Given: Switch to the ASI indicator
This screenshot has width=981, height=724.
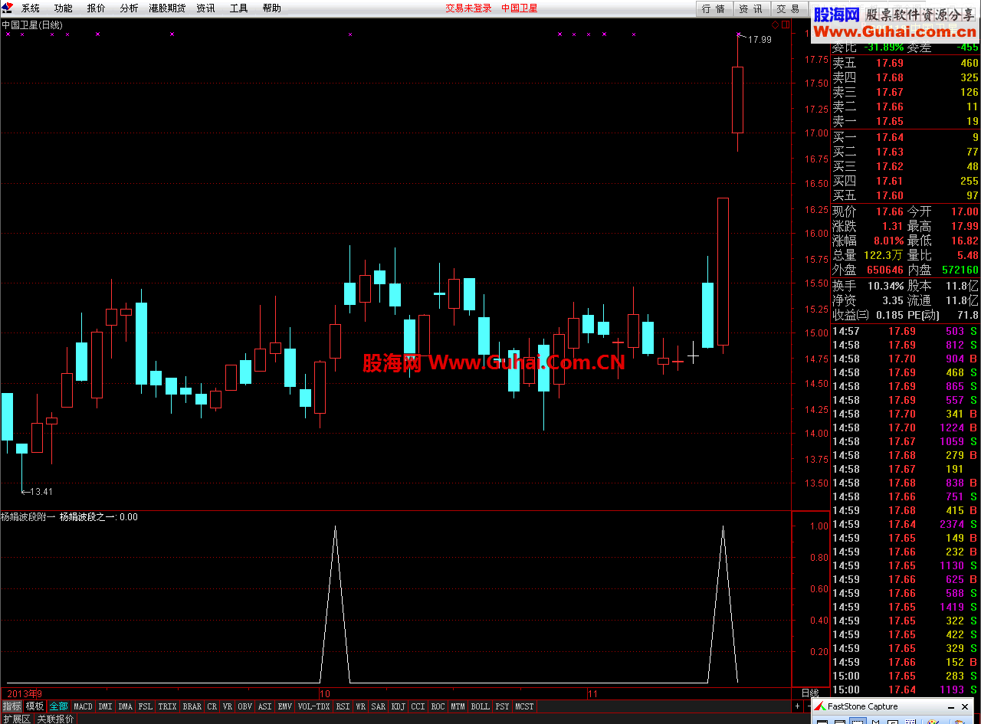Looking at the screenshot, I should tap(265, 706).
